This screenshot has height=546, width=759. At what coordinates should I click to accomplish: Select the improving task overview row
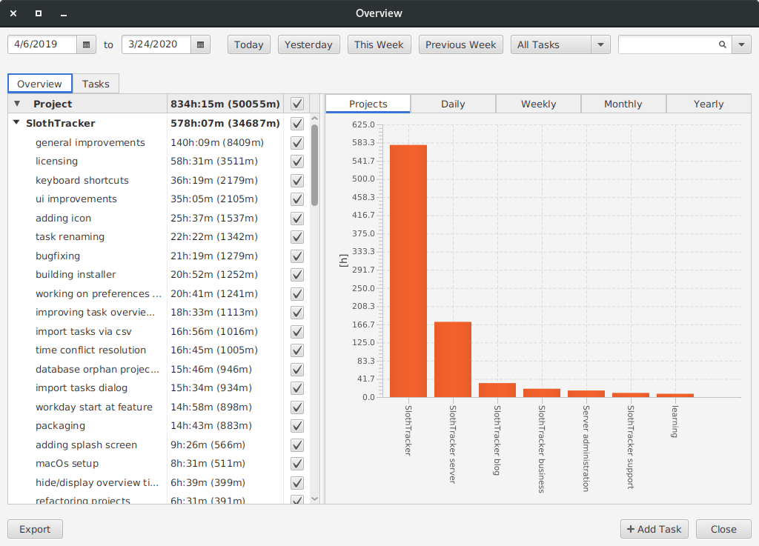(x=159, y=313)
